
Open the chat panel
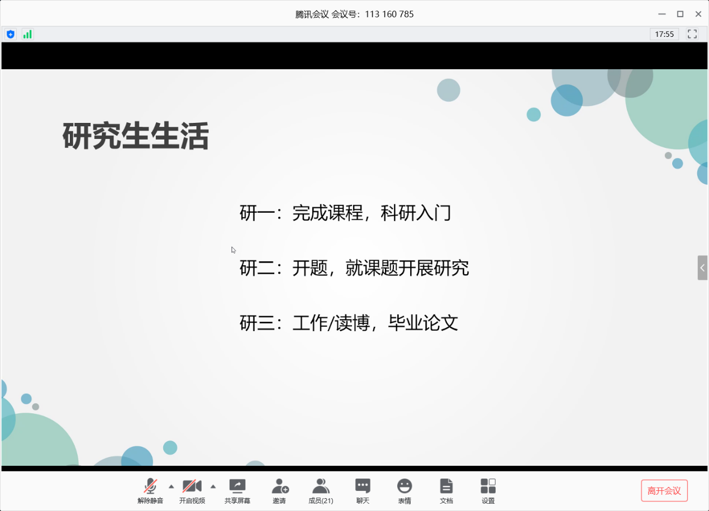click(x=362, y=490)
